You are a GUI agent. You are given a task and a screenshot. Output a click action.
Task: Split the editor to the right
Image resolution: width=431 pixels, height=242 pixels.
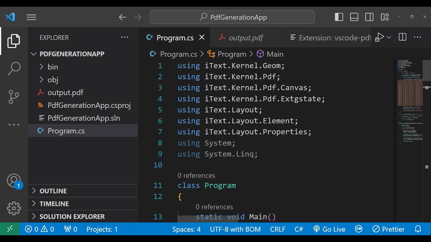(402, 37)
